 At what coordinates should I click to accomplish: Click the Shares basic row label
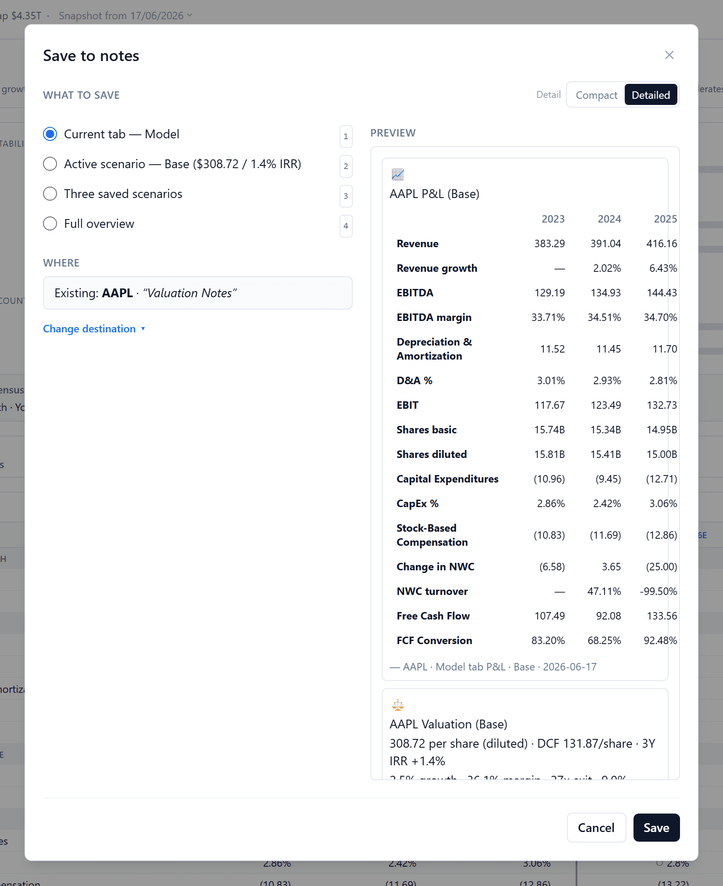(x=426, y=430)
